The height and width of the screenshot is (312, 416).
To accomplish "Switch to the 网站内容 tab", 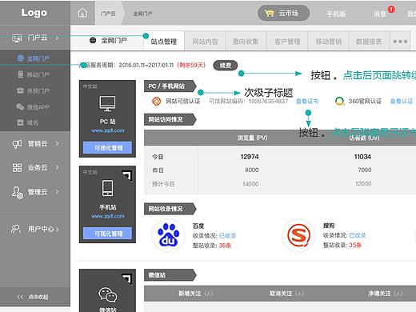I will (205, 42).
